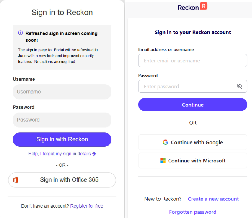The width and height of the screenshot is (252, 218).
Task: Open the Create a new account link
Action: click(213, 199)
